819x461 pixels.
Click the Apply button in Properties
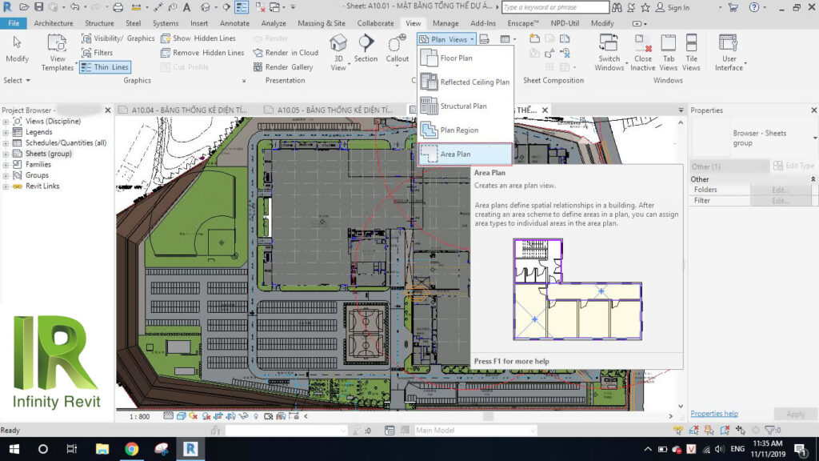795,414
